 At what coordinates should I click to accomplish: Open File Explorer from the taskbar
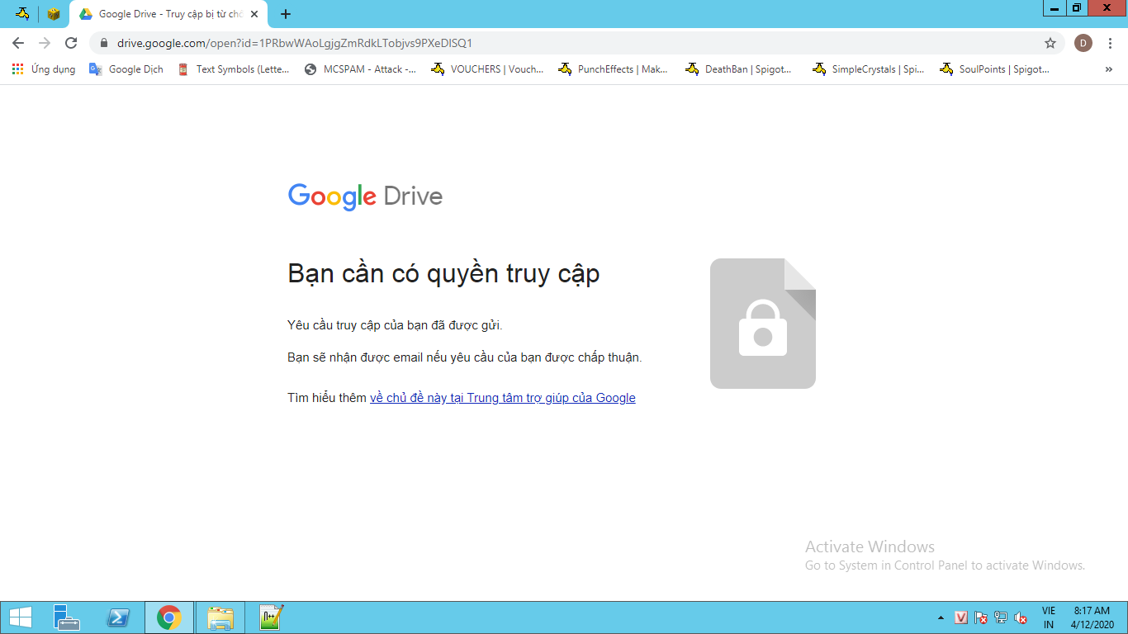(x=220, y=617)
